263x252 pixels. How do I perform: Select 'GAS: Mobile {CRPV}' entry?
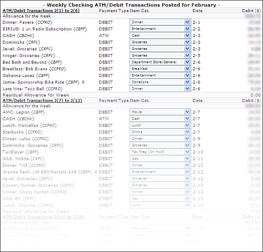pos(23,158)
